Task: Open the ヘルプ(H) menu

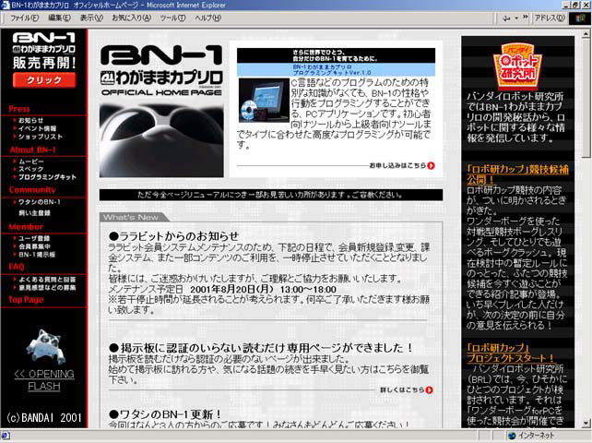Action: pyautogui.click(x=207, y=18)
